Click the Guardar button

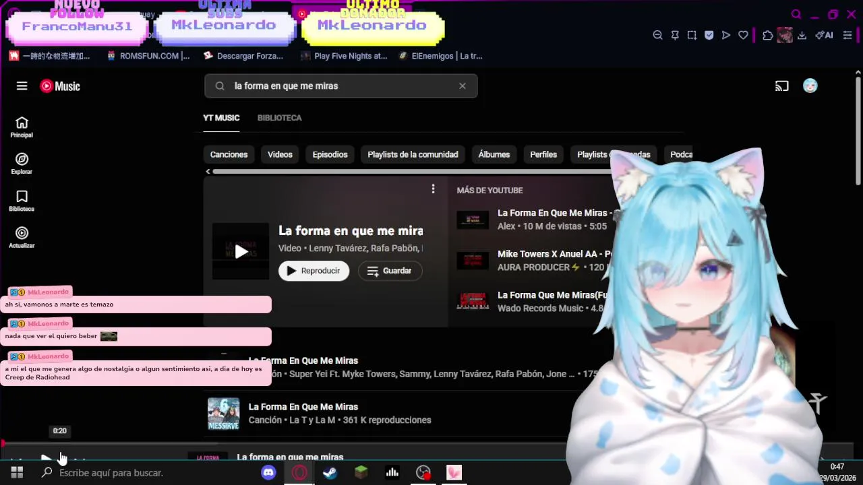click(x=390, y=271)
